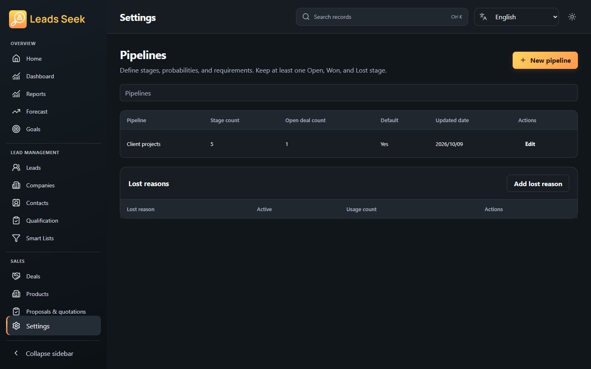Open the English language dropdown
Viewport: 591px width, 369px height.
click(516, 17)
